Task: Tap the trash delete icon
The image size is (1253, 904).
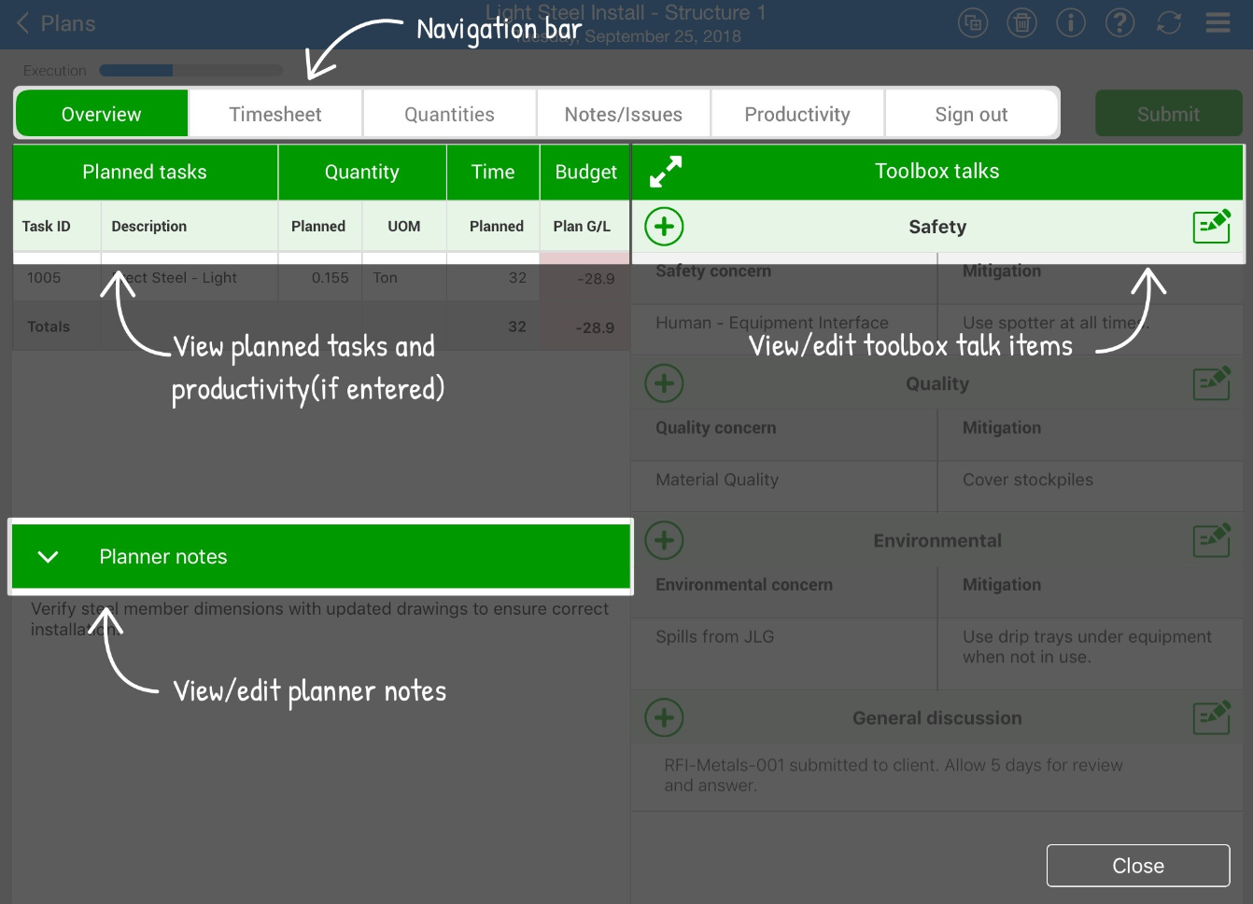Action: pos(1022,22)
